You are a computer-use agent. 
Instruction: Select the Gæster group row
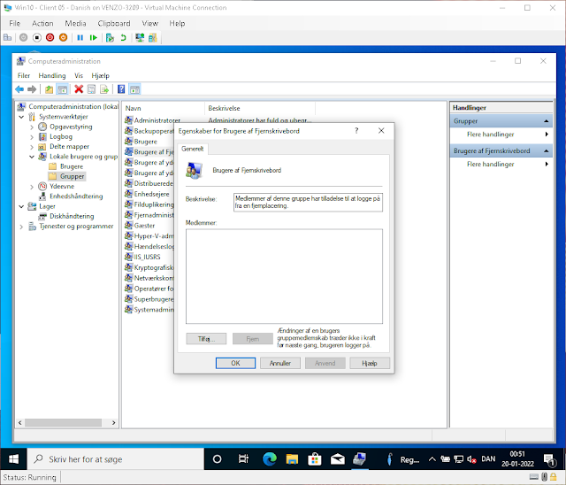(x=144, y=226)
